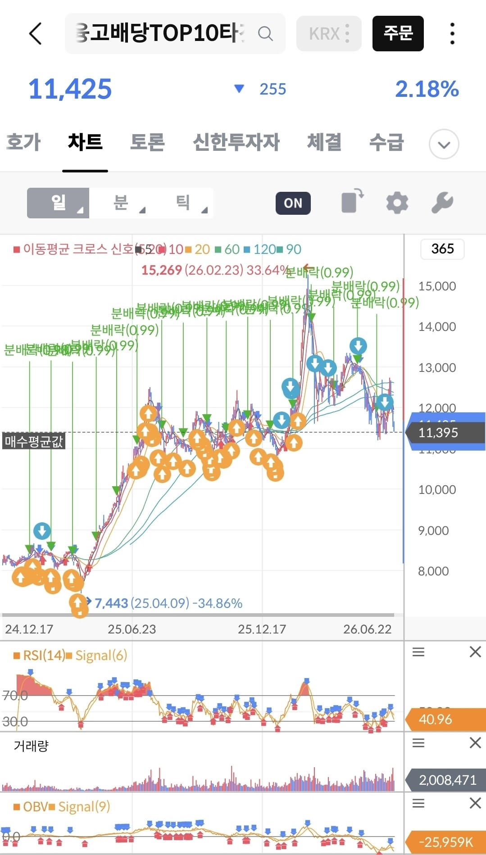
Task: Close the OBV indicator panel
Action: [x=475, y=803]
